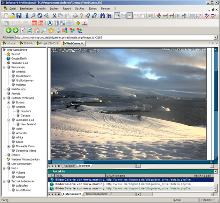Open the Bearbeiten menu
Image resolution: width=220 pixels, height=203 pixels.
pos(27,8)
